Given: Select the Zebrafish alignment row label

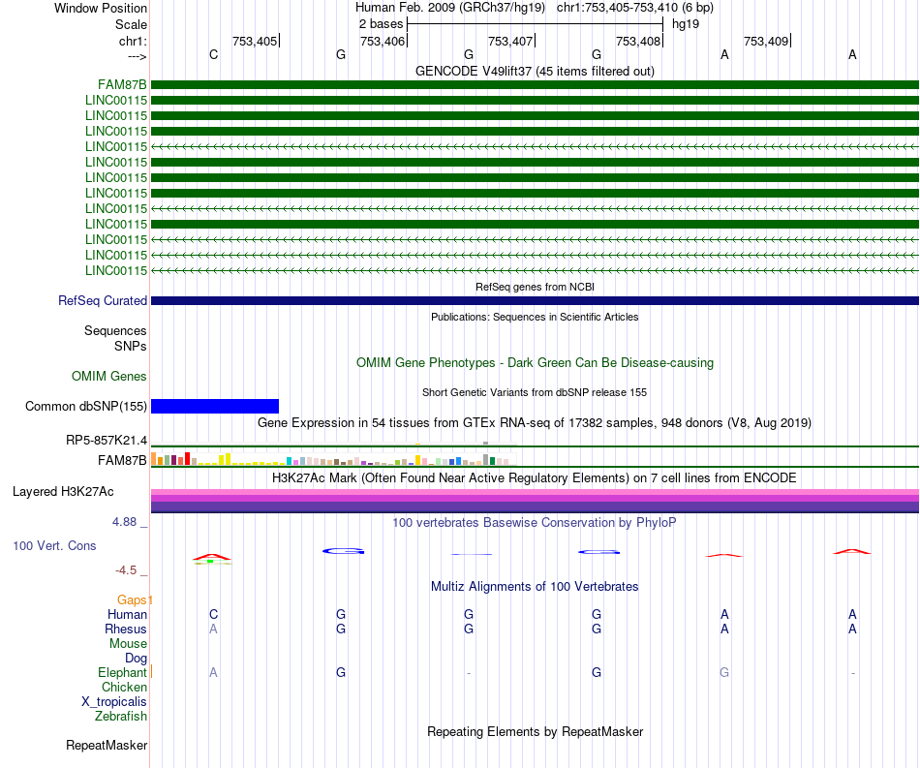Looking at the screenshot, I should (121, 717).
